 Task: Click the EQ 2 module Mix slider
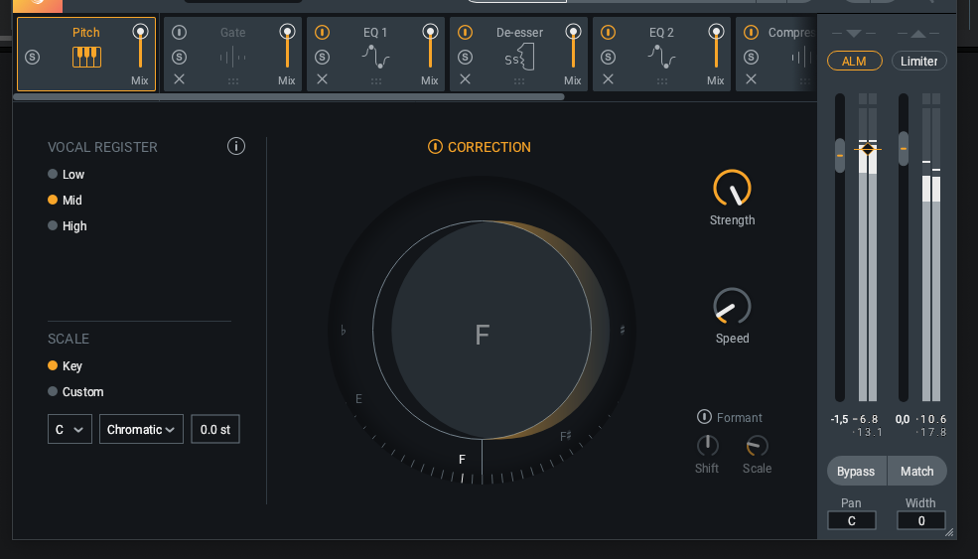coord(716,47)
